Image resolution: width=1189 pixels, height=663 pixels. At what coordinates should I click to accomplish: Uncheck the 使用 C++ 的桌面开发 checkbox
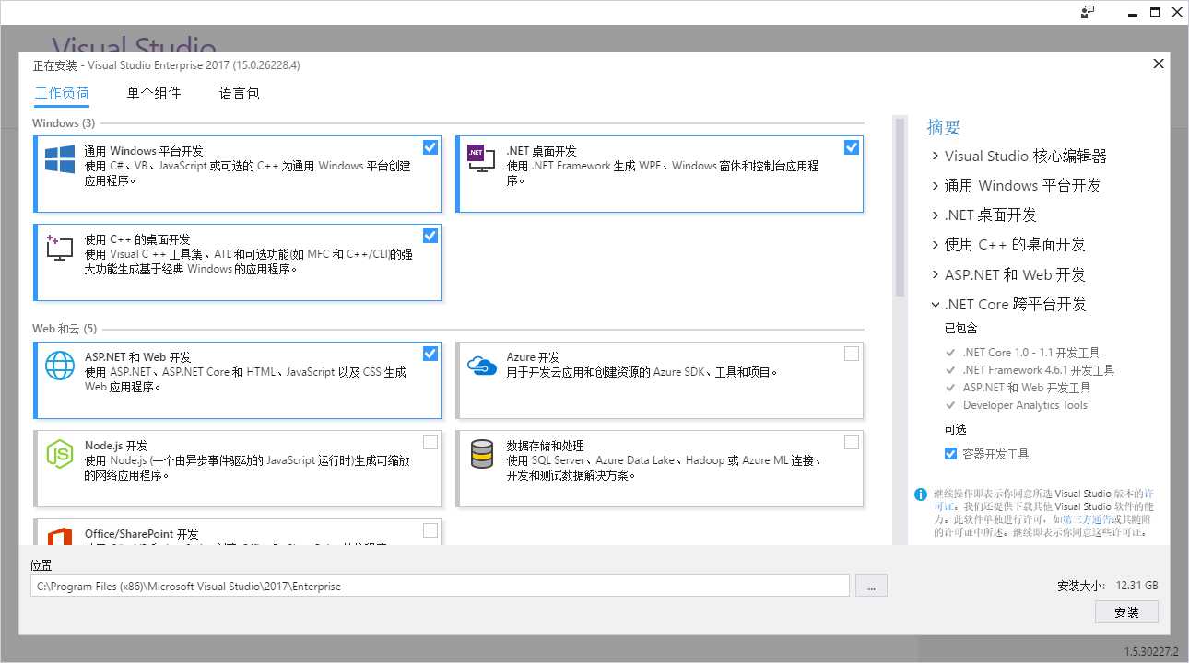click(430, 236)
